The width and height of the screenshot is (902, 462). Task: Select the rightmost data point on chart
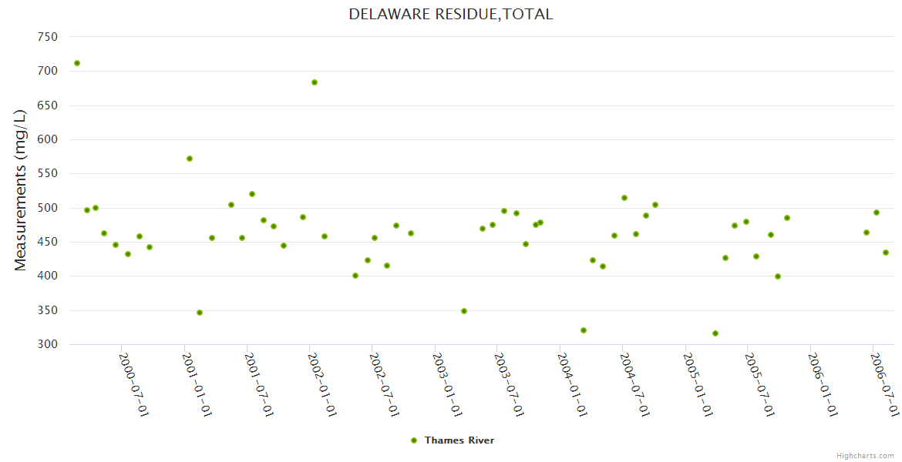coord(886,253)
